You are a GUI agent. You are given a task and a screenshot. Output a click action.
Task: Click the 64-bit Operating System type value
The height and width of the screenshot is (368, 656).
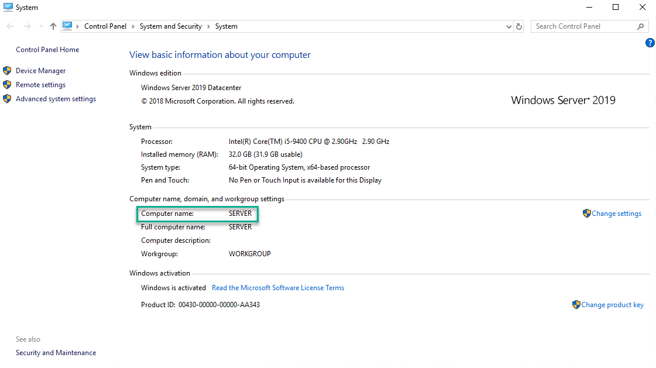point(299,168)
